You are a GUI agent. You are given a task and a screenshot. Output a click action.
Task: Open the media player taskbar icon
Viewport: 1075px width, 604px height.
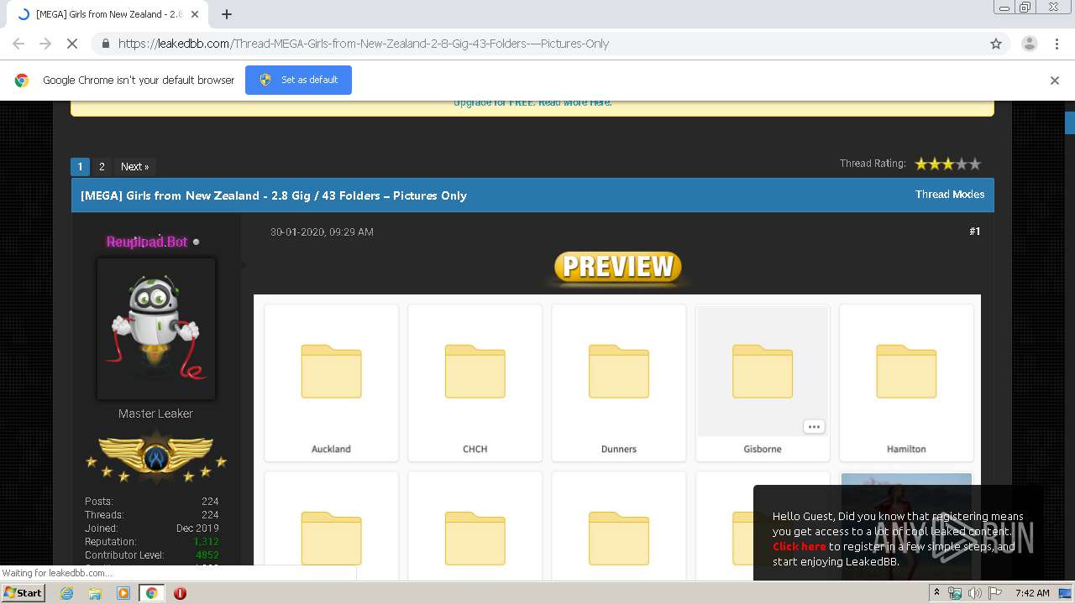click(123, 593)
